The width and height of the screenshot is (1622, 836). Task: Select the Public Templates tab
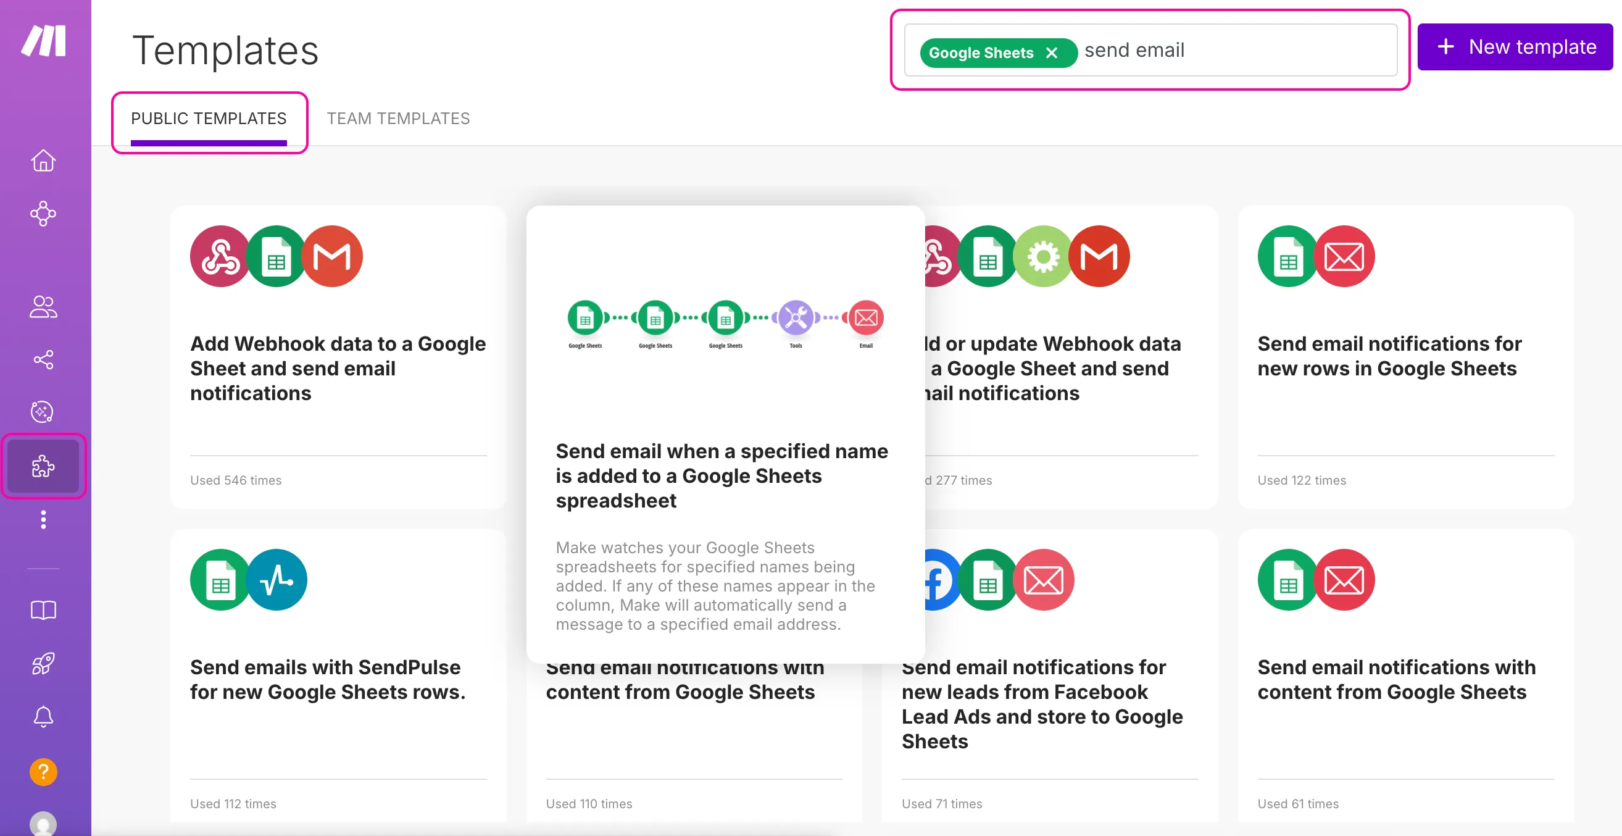pyautogui.click(x=209, y=119)
